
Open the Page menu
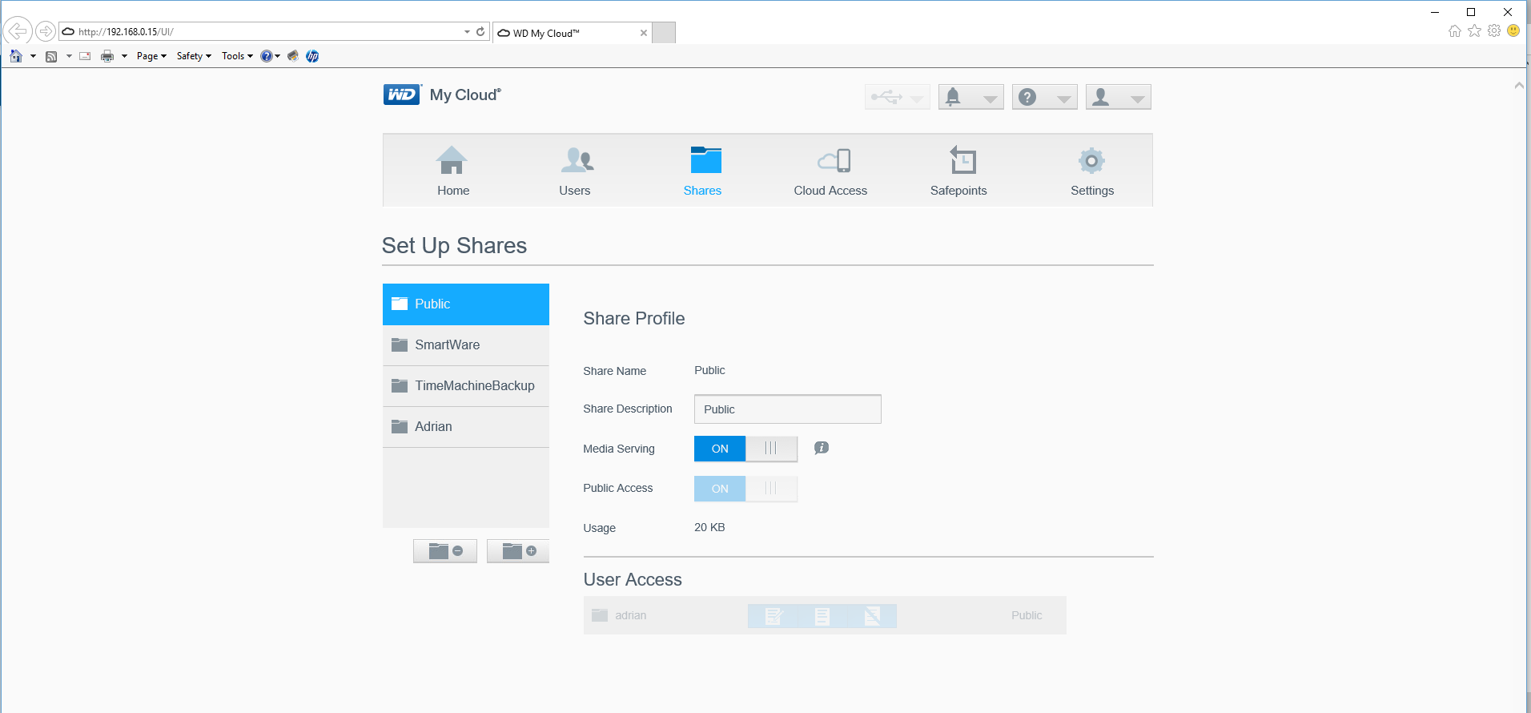click(151, 56)
